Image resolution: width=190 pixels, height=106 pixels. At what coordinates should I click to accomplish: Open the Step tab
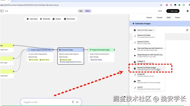click(x=169, y=18)
